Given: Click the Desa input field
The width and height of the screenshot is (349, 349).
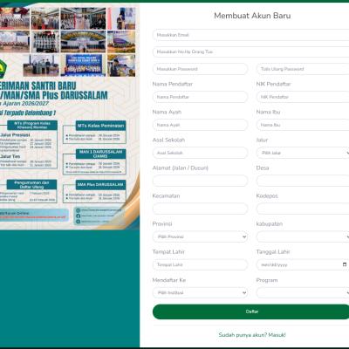Looking at the screenshot, I should pyautogui.click(x=303, y=181).
